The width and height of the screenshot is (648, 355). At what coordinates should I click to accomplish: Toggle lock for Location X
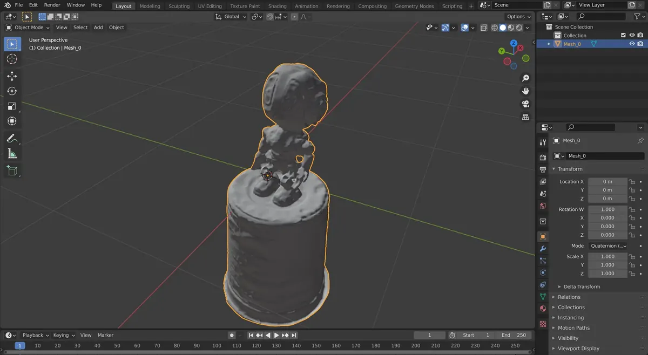632,182
